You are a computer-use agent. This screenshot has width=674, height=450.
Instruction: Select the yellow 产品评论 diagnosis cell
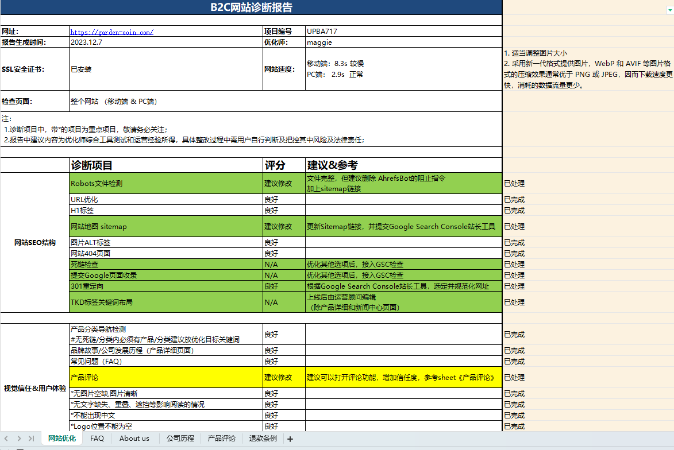click(x=166, y=378)
